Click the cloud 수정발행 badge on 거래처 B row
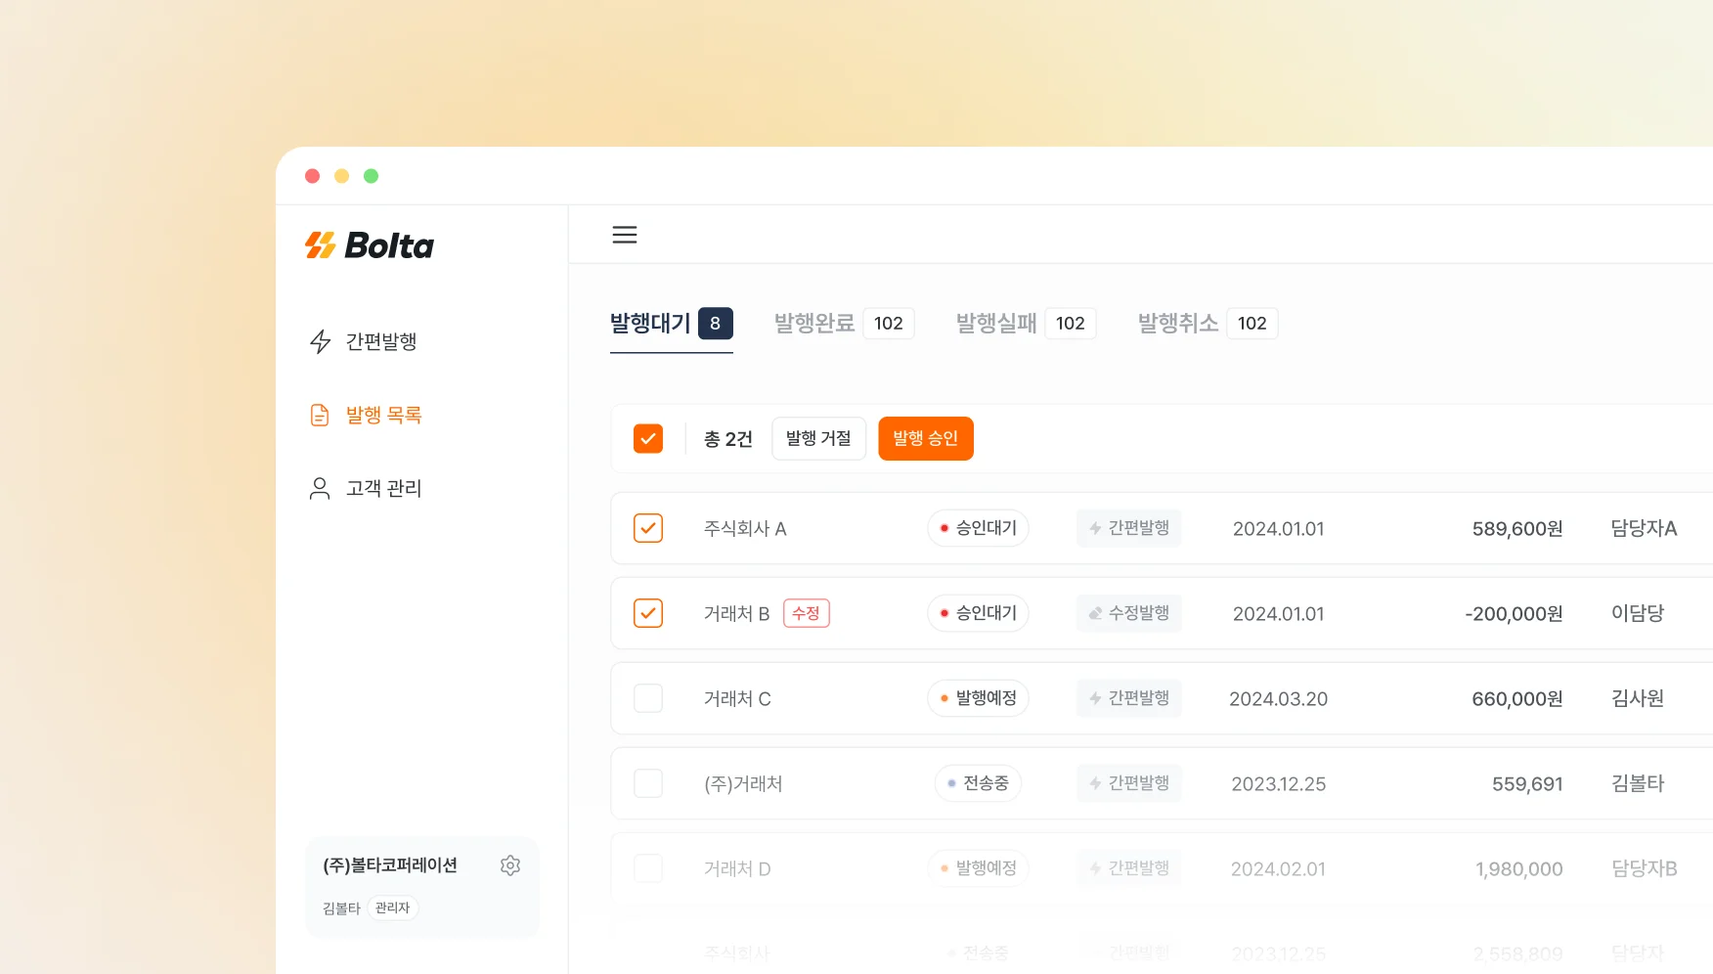The image size is (1713, 974). (x=1128, y=613)
